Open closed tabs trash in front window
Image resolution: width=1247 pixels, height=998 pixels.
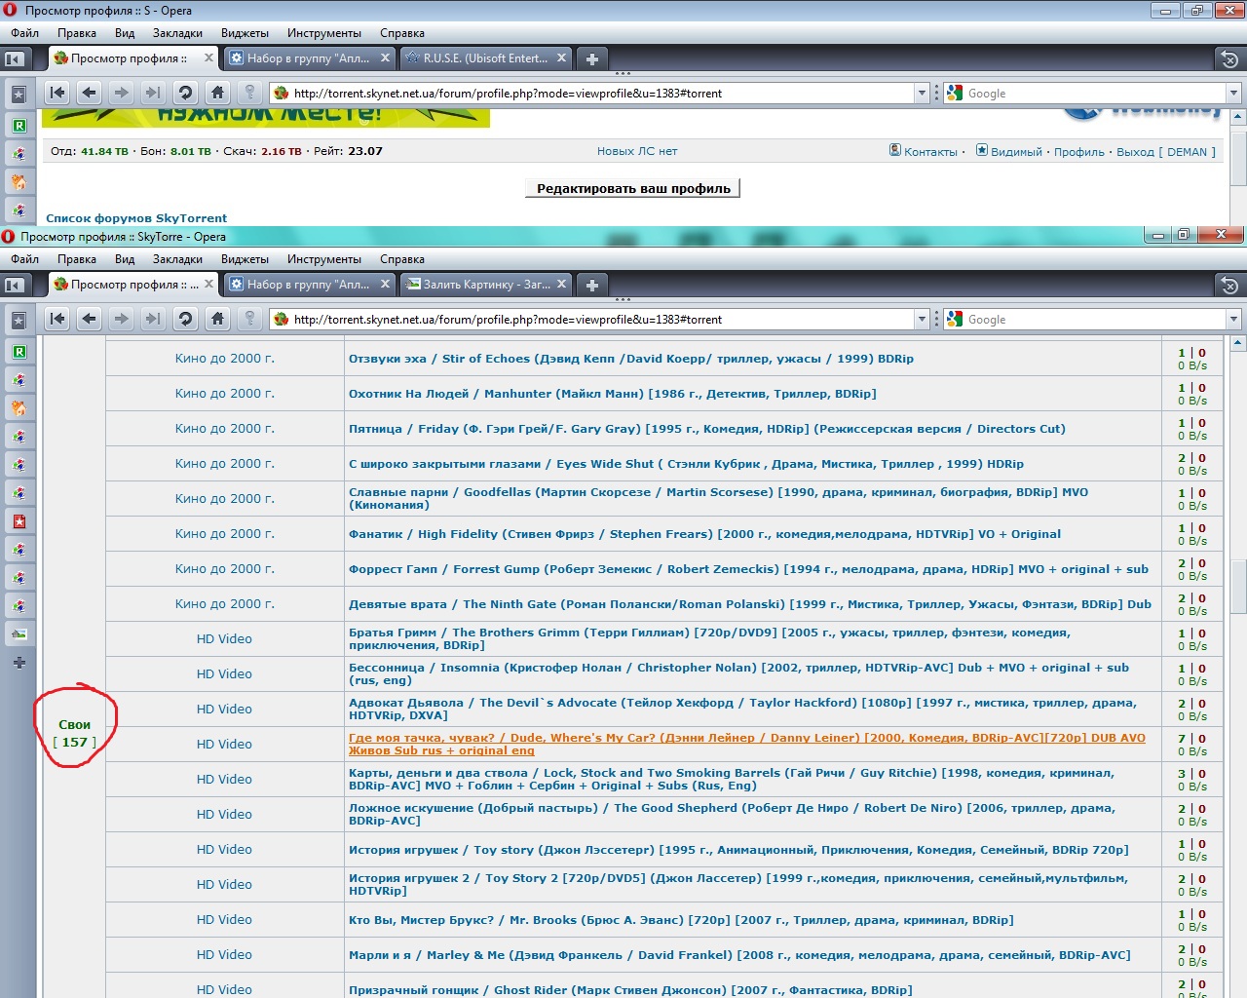tap(1229, 285)
